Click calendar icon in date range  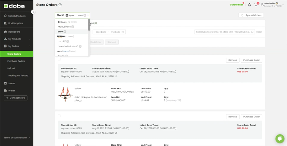[123, 32]
